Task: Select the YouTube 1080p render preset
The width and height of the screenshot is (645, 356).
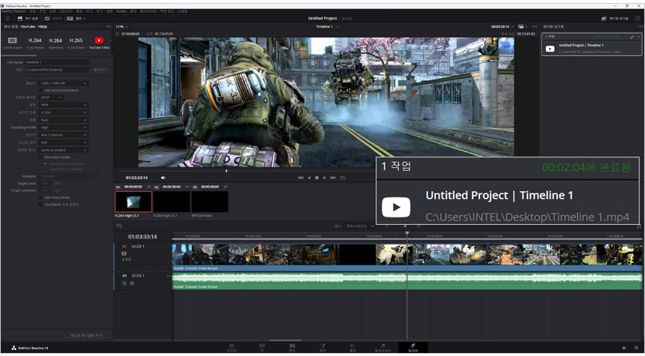Action: (x=99, y=42)
